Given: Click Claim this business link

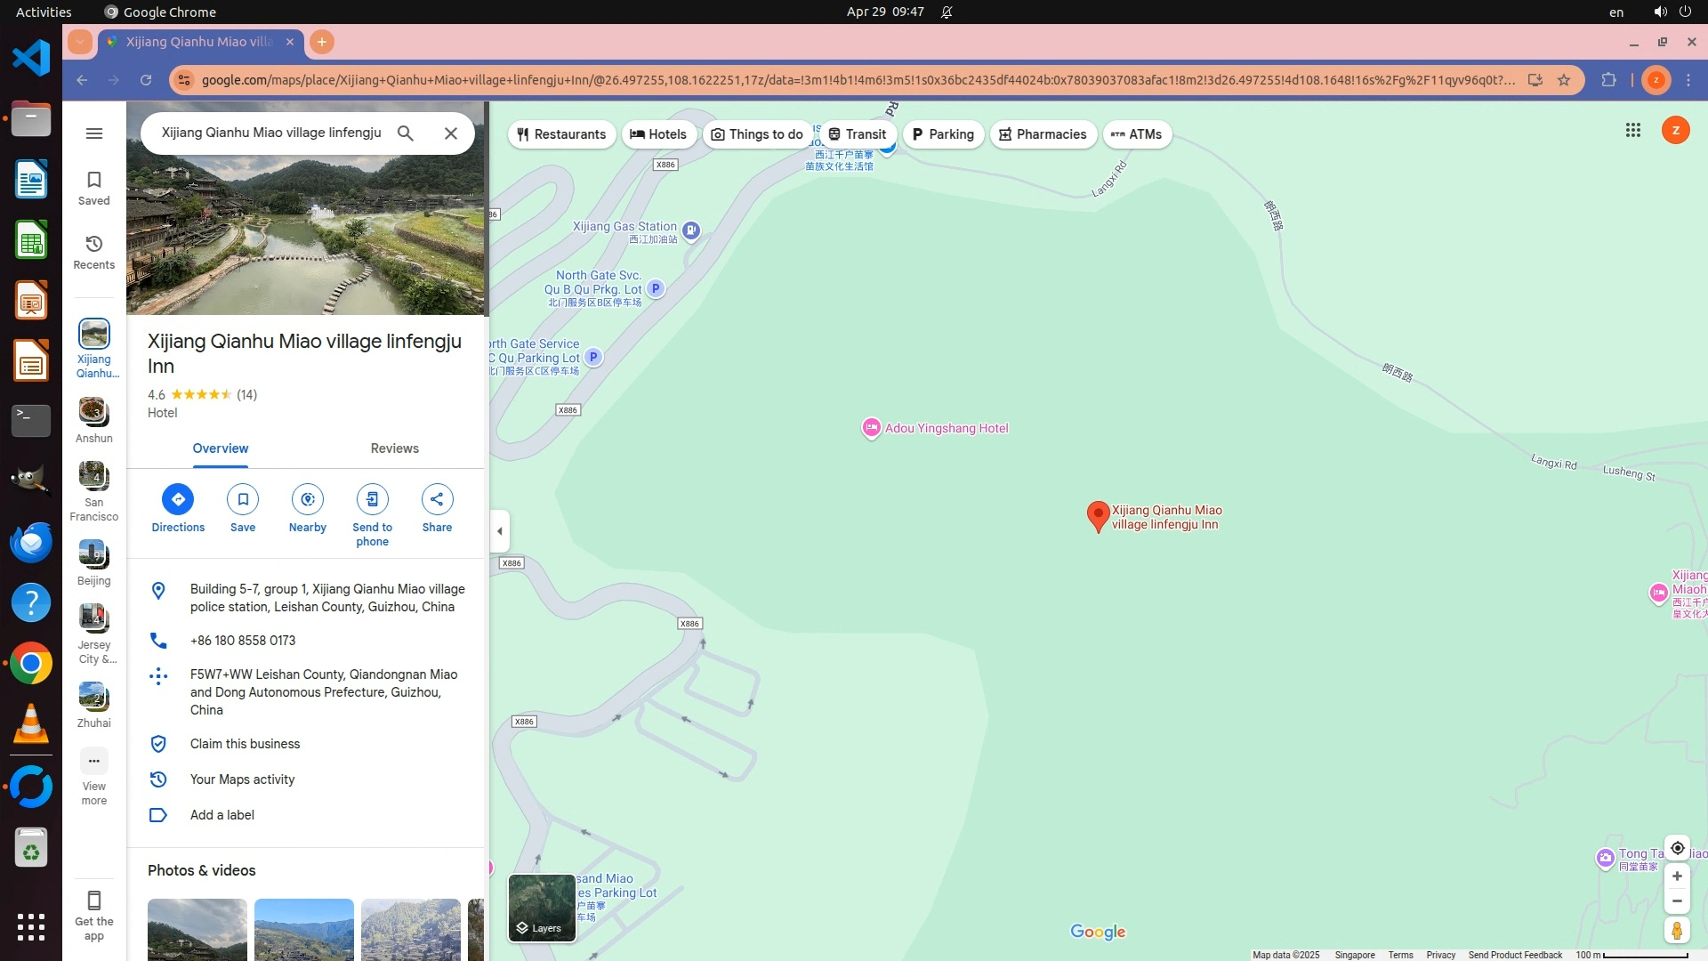Looking at the screenshot, I should coord(245,744).
